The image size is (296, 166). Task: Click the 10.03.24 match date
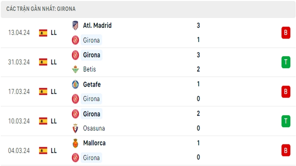click(x=19, y=121)
